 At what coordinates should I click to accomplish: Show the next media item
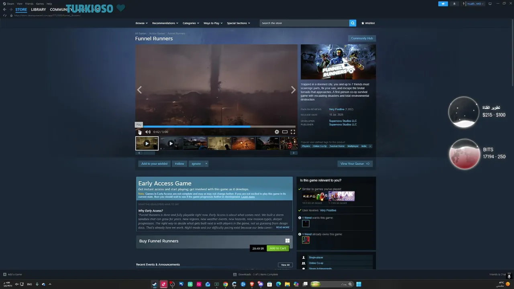293,90
